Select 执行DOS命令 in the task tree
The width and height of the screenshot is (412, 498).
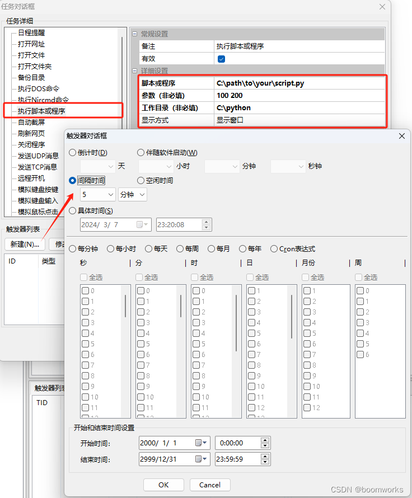(39, 88)
